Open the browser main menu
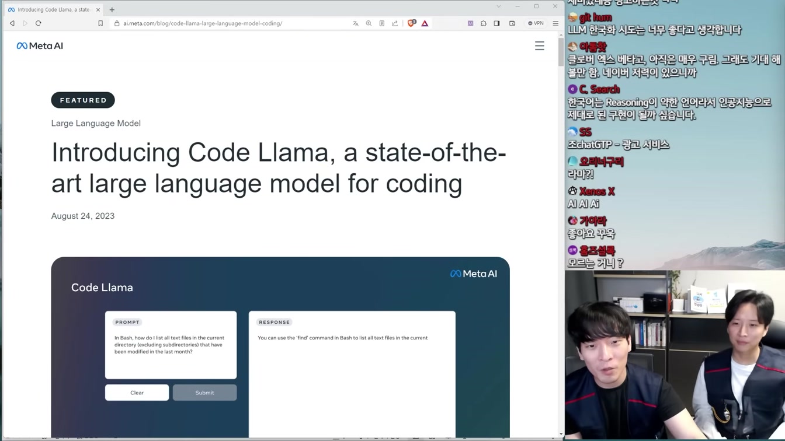Viewport: 785px width, 441px height. pos(555,23)
